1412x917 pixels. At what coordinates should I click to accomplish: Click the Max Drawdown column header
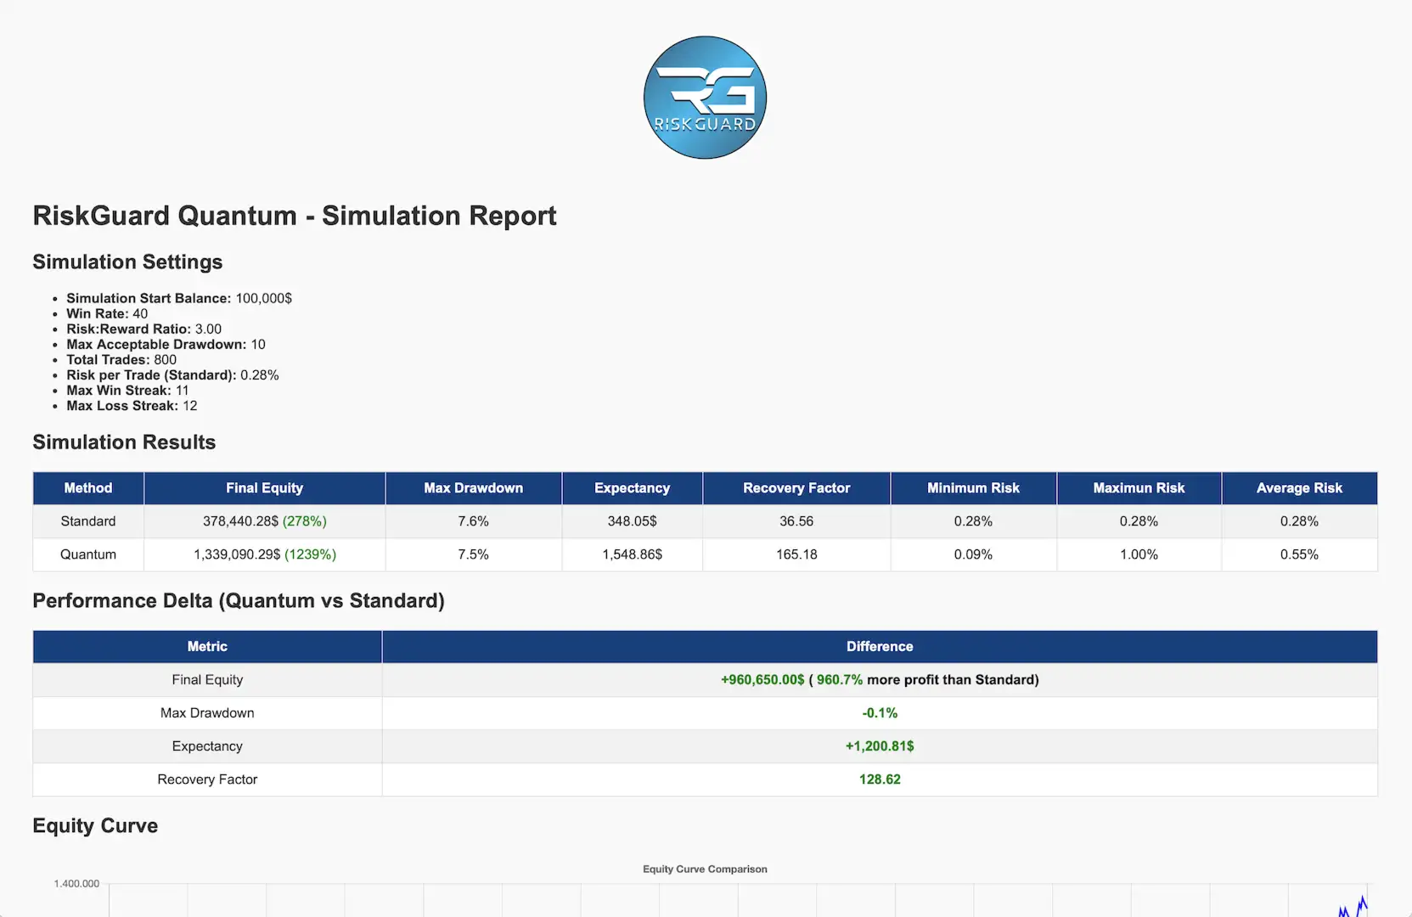point(473,487)
